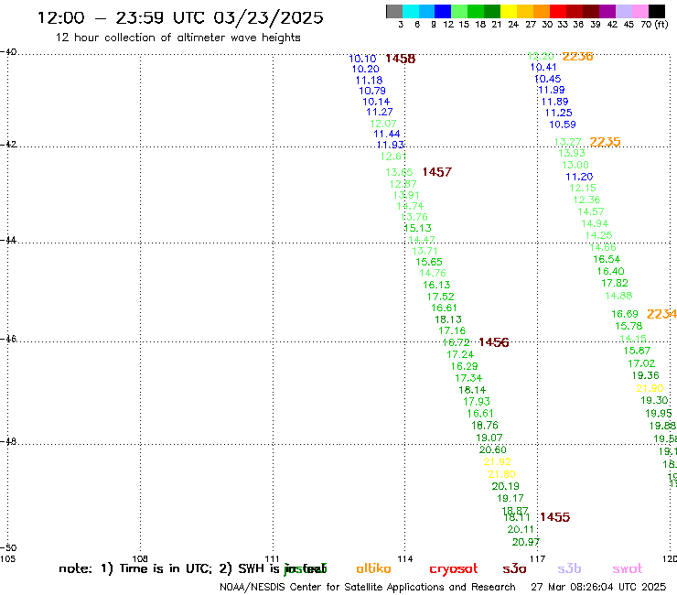
Task: Click the timestamp '27 Mar 08:26:04 UTC 2025'
Action: [598, 587]
